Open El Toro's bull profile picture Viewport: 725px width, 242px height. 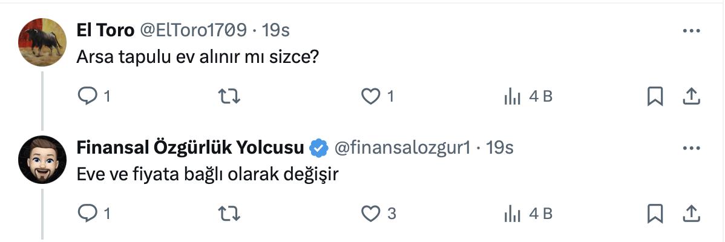[41, 41]
